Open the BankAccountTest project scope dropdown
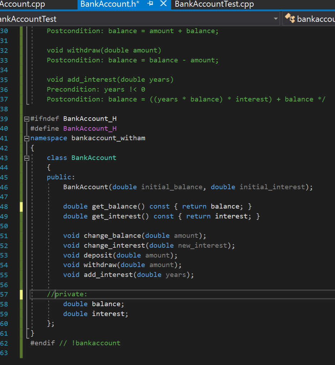The image size is (335, 365). point(275,19)
